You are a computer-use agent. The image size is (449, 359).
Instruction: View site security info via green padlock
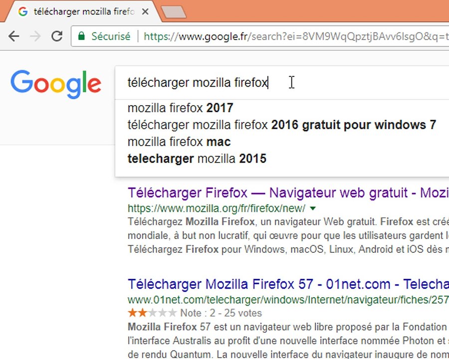point(82,36)
